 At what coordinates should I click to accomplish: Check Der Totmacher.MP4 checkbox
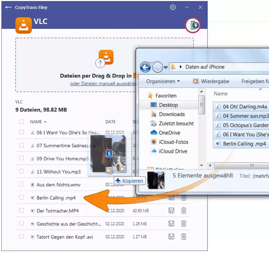click(x=21, y=210)
